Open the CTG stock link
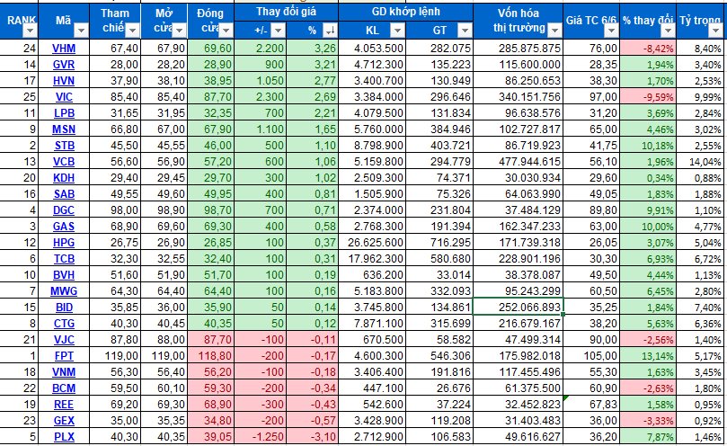This screenshot has height=446, width=727. (64, 324)
